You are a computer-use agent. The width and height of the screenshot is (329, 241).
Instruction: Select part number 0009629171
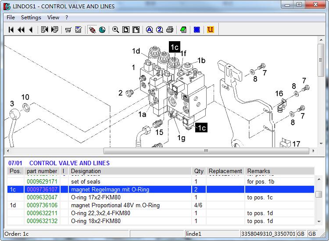[x=42, y=181]
